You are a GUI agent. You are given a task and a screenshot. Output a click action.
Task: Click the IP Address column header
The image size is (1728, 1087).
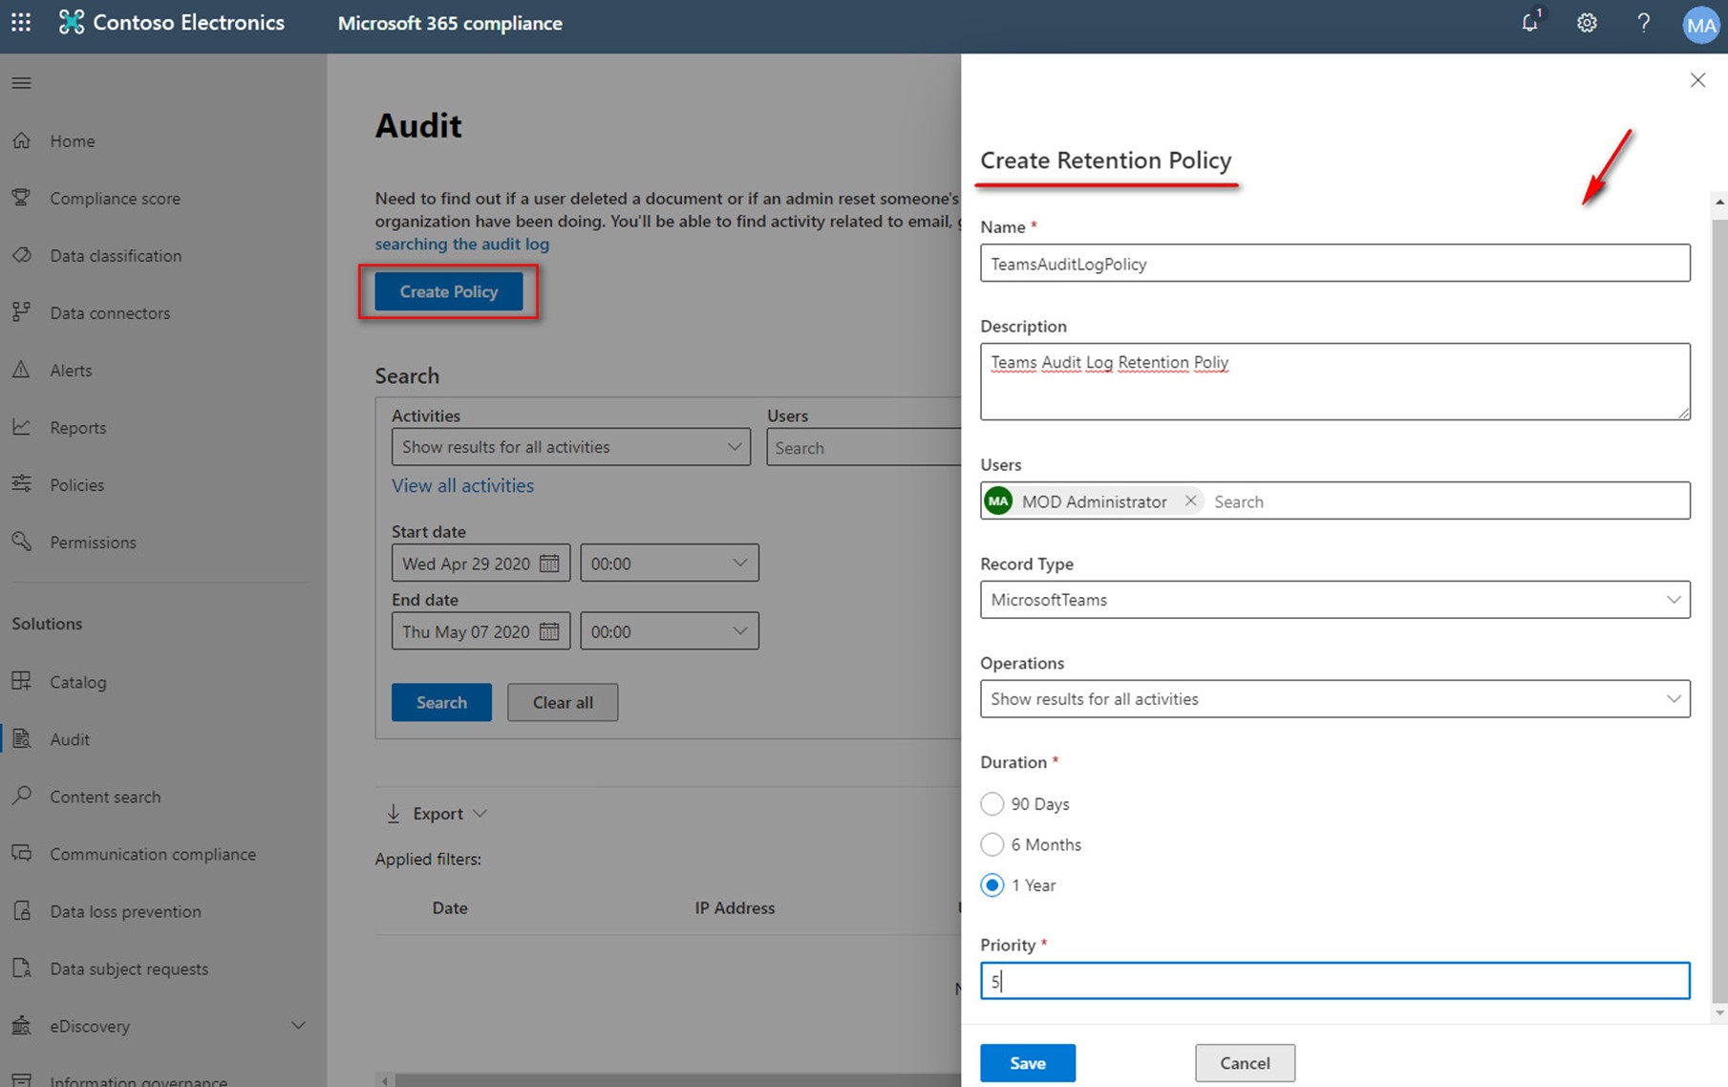click(x=735, y=908)
